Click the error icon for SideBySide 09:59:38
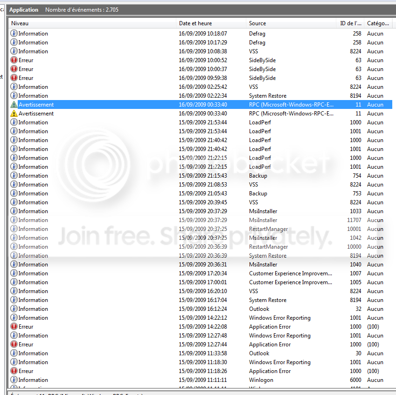This screenshot has width=396, height=395. tap(14, 78)
